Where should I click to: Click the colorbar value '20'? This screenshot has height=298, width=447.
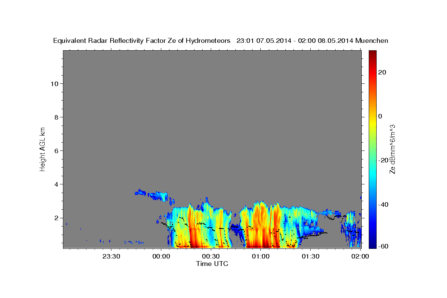click(x=382, y=72)
